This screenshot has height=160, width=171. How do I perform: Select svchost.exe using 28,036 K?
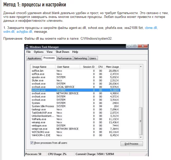(x=75, y=84)
